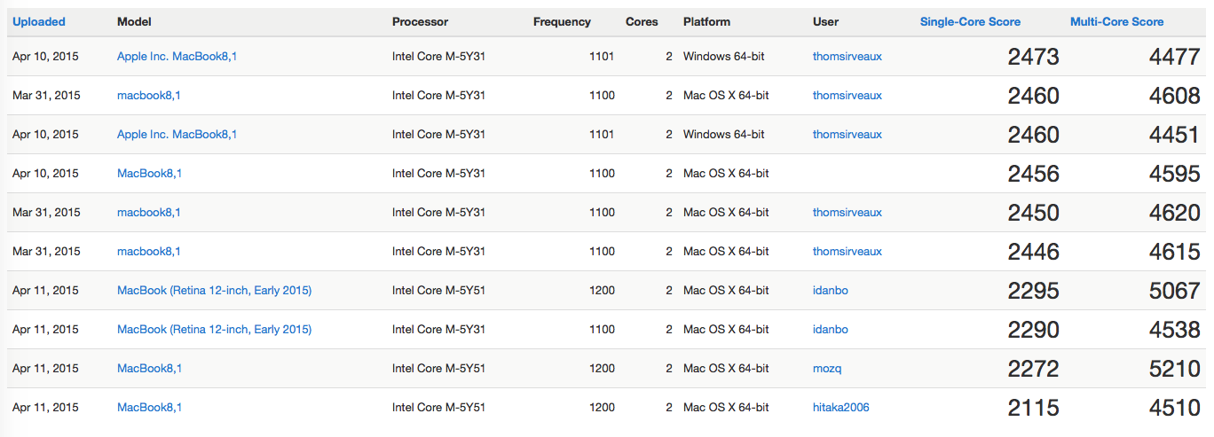Sort by Single-Core Score column header
1214x437 pixels.
pyautogui.click(x=970, y=21)
